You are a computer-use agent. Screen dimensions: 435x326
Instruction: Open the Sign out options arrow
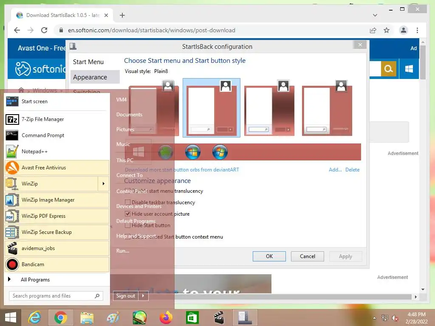[143, 296]
